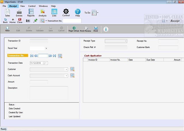Image resolution: width=184 pixels, height=131 pixels.
Task: Jump to the first transaction record
Action: 32,56
